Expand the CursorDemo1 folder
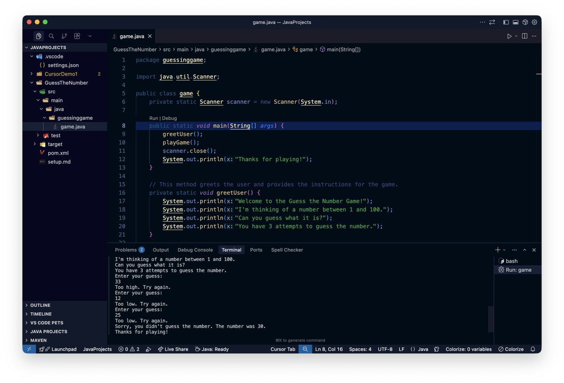Image resolution: width=564 pixels, height=383 pixels. coord(65,74)
